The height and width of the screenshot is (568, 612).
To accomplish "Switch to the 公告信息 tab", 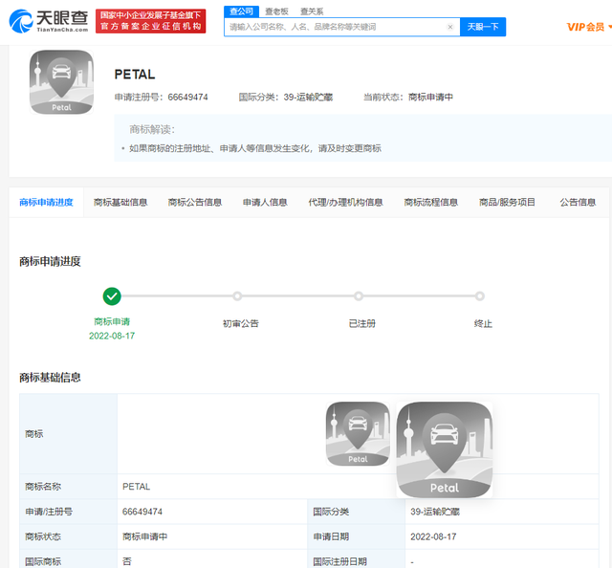I will pos(578,202).
